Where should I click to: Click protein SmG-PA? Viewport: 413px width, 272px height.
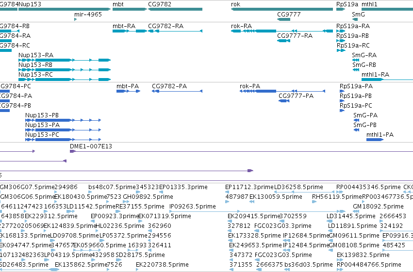click(x=365, y=115)
